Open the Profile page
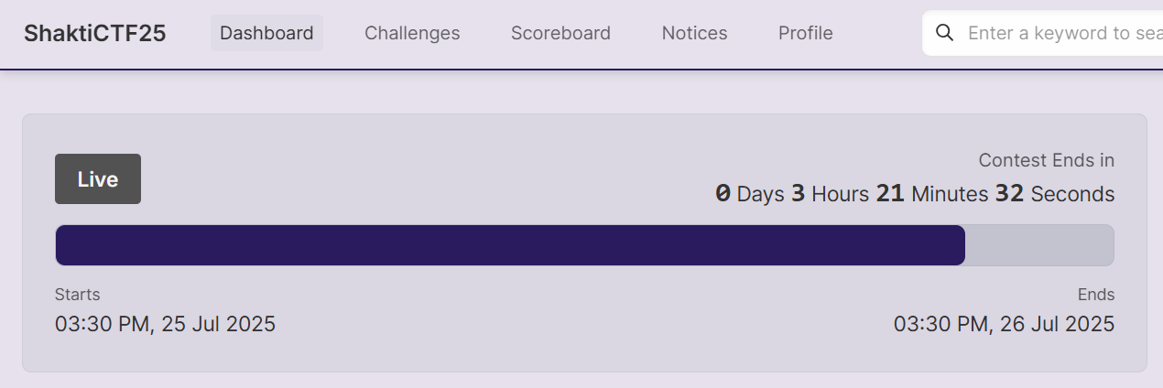The height and width of the screenshot is (388, 1163). point(806,33)
